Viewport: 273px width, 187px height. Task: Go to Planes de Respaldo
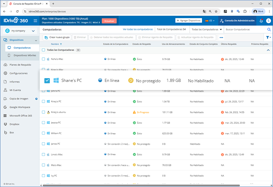[x=20, y=65]
